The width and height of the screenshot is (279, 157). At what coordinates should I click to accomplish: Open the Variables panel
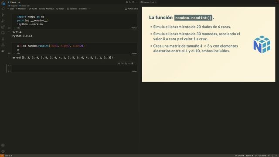point(72,9)
